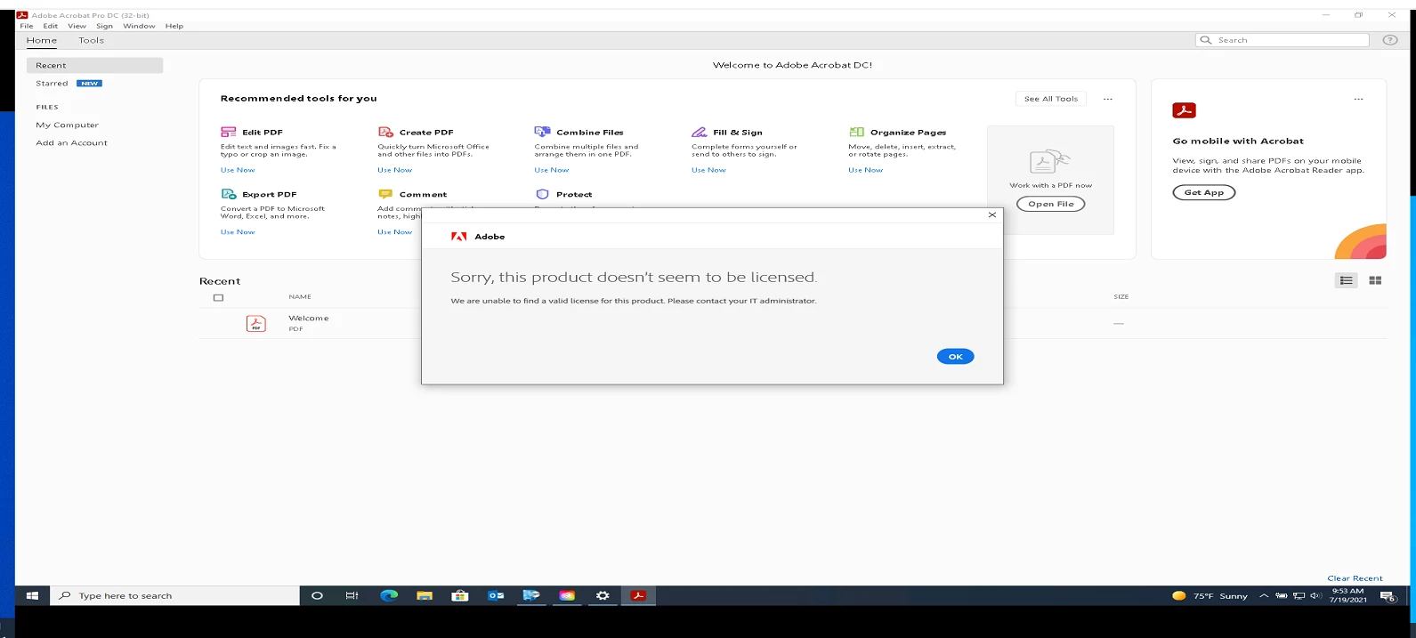
Task: Open the notification center icon
Action: point(1388,596)
